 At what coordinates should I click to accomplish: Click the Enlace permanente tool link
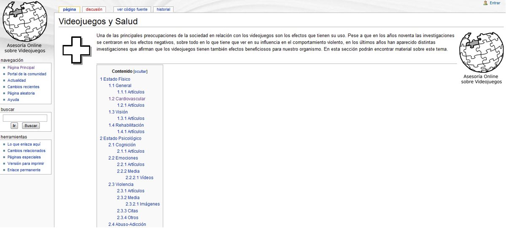pyautogui.click(x=24, y=170)
